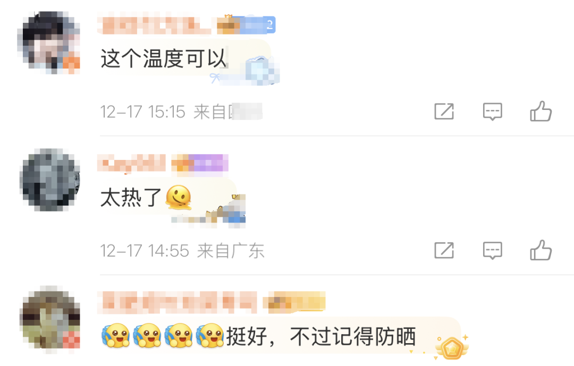Tap the melting face emoji after "太热了"
Image resolution: width=574 pixels, height=366 pixels.
tap(179, 197)
